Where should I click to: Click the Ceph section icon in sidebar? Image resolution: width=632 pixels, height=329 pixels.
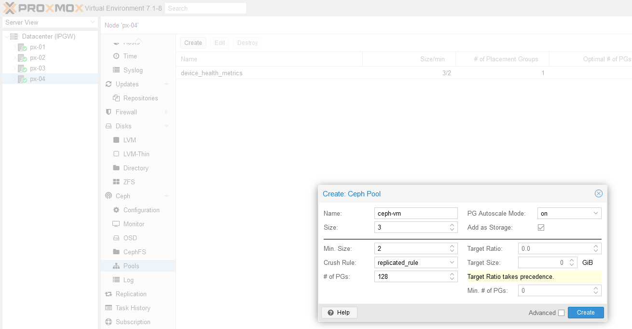109,196
